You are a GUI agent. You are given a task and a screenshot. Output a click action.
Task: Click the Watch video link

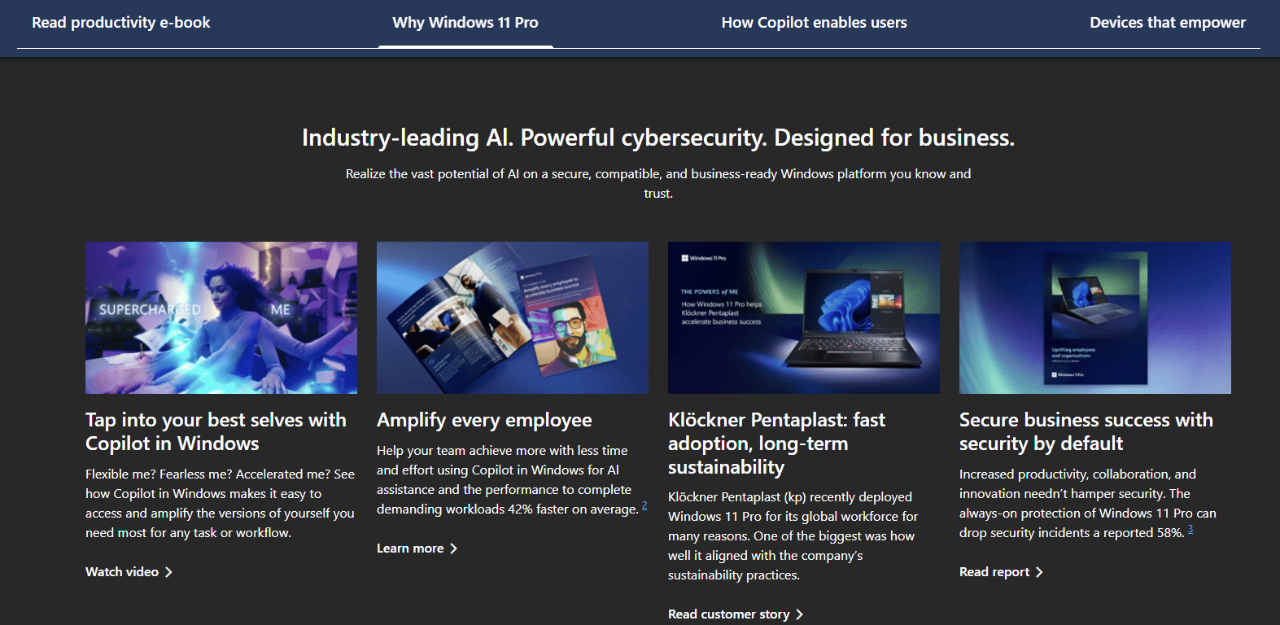pos(122,572)
